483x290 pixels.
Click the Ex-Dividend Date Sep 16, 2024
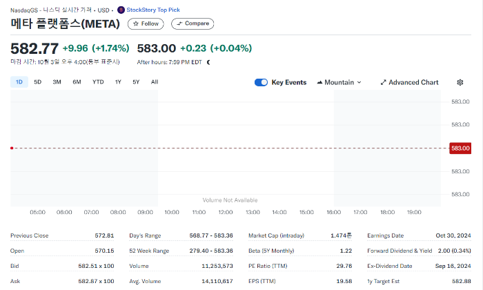[x=453, y=266]
